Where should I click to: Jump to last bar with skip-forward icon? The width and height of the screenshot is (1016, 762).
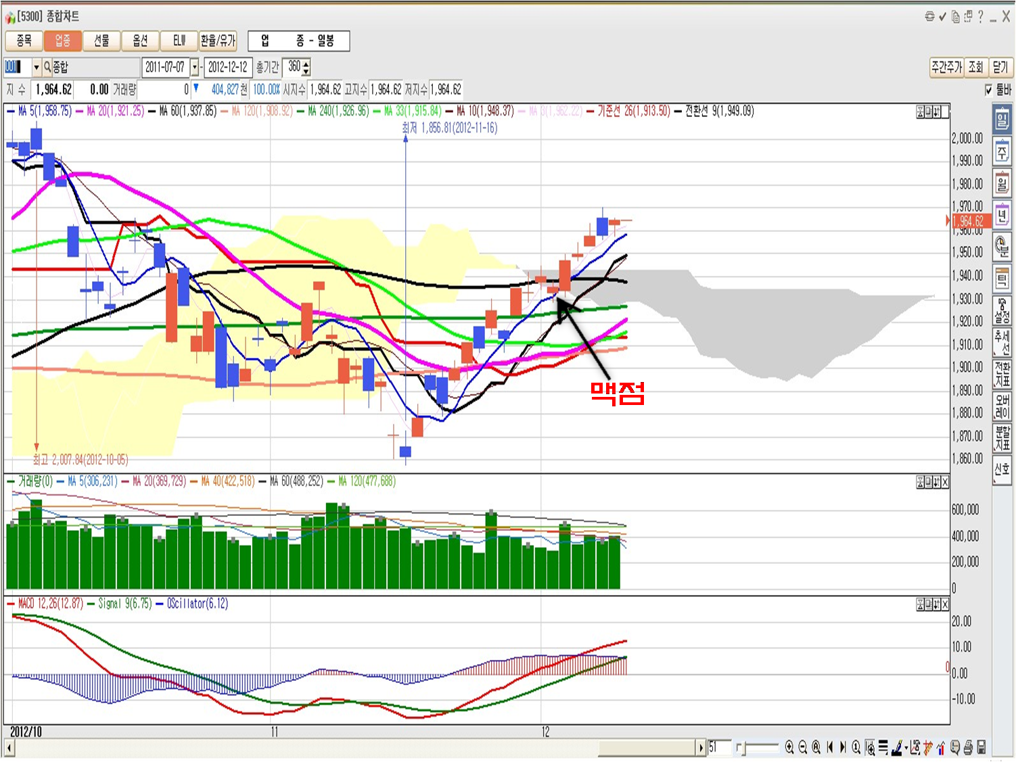tap(843, 747)
